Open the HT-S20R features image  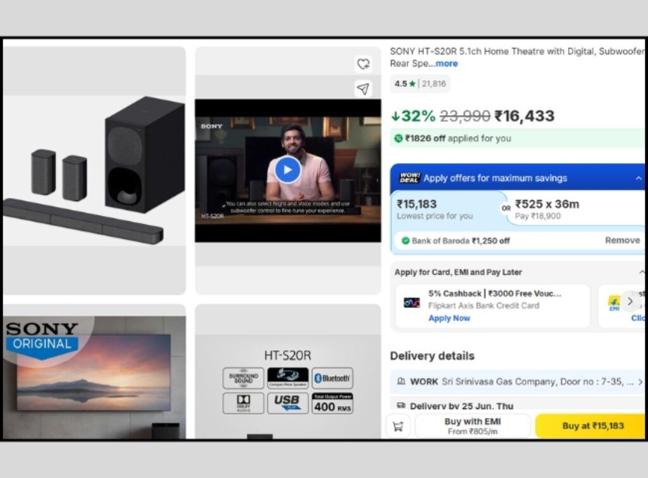288,372
